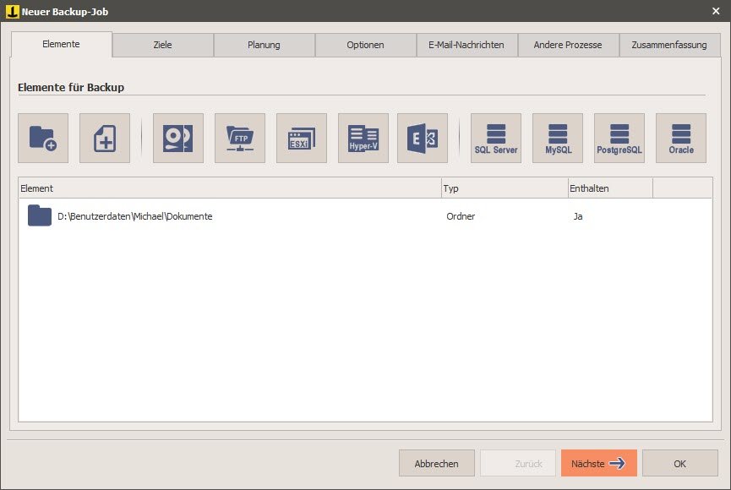This screenshot has width=731, height=490.
Task: Open the Planung tab
Action: click(264, 45)
